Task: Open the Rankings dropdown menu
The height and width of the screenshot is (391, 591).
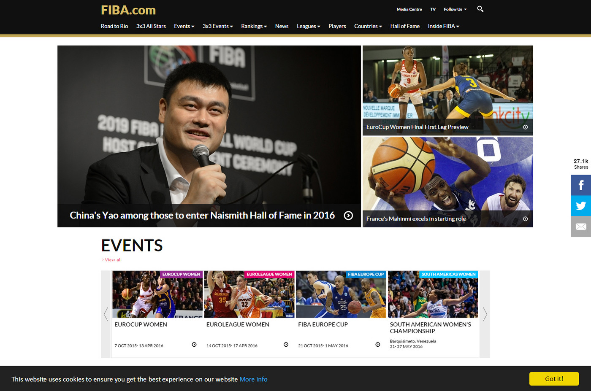Action: [x=254, y=26]
